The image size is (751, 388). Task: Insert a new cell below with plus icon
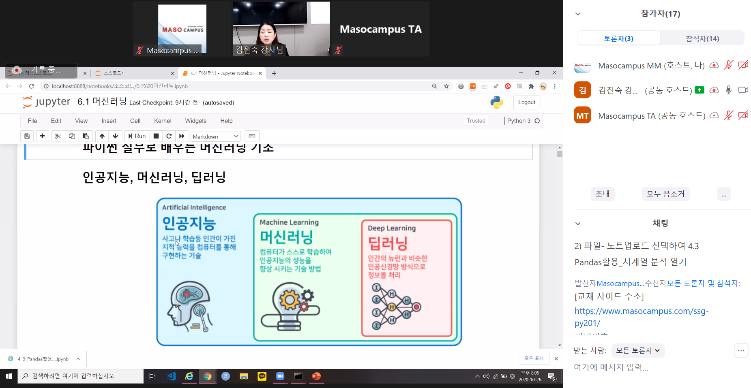pyautogui.click(x=42, y=136)
